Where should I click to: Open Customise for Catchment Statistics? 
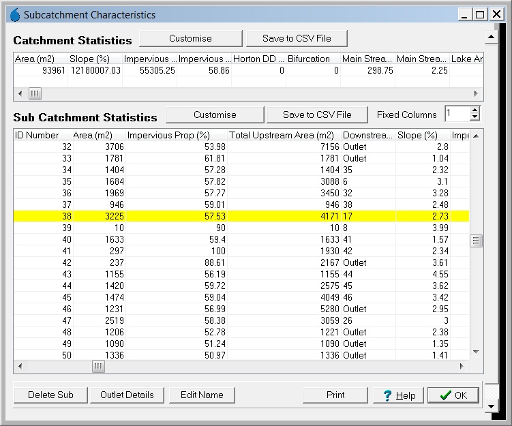[x=190, y=39]
